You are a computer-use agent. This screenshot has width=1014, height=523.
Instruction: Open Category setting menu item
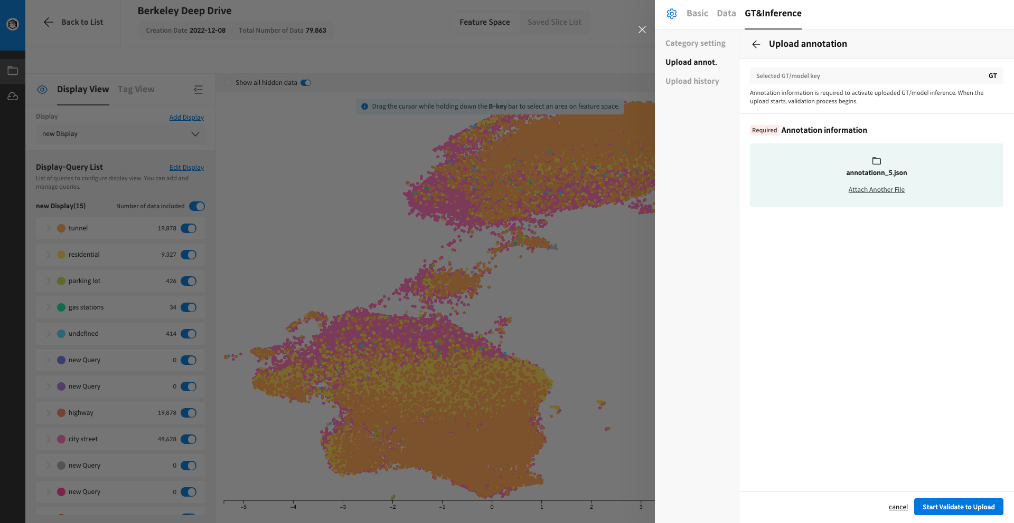696,43
